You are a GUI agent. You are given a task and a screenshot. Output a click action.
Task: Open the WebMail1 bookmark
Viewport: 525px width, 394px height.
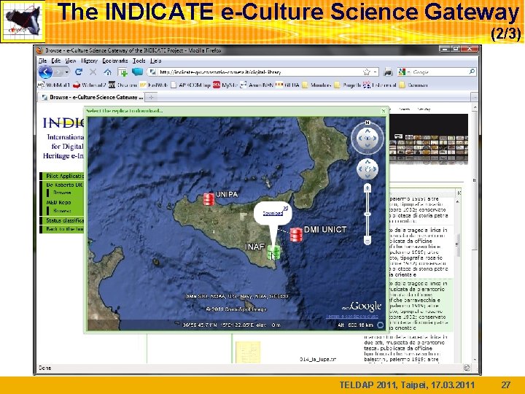54,85
